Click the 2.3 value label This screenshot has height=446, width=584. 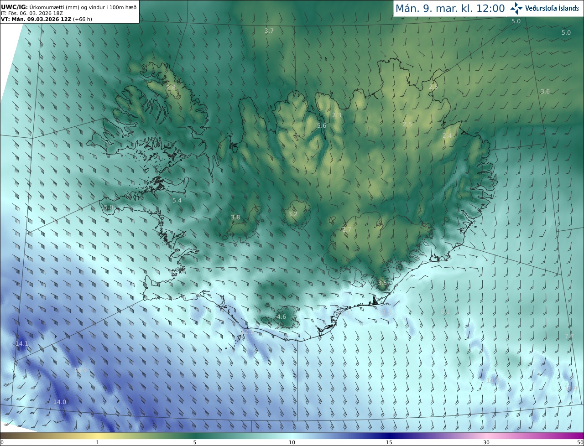coord(337,115)
